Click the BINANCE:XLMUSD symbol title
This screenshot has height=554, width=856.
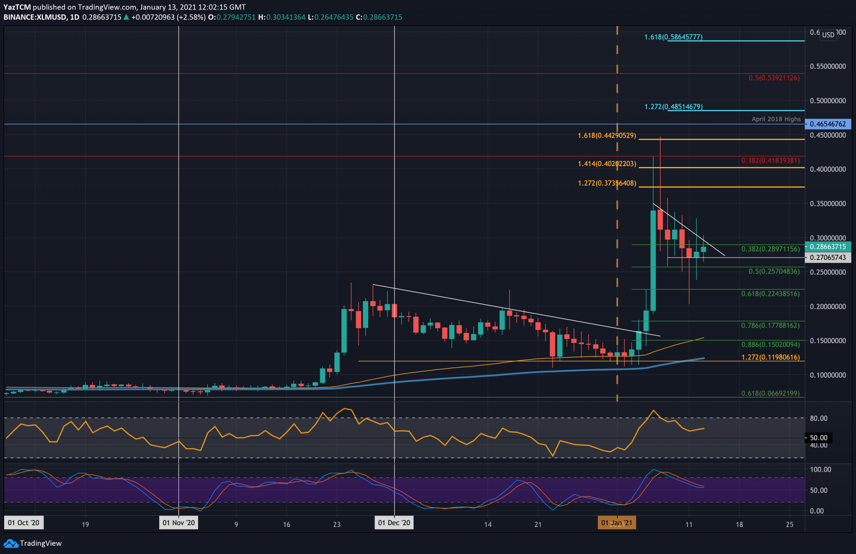pyautogui.click(x=35, y=17)
